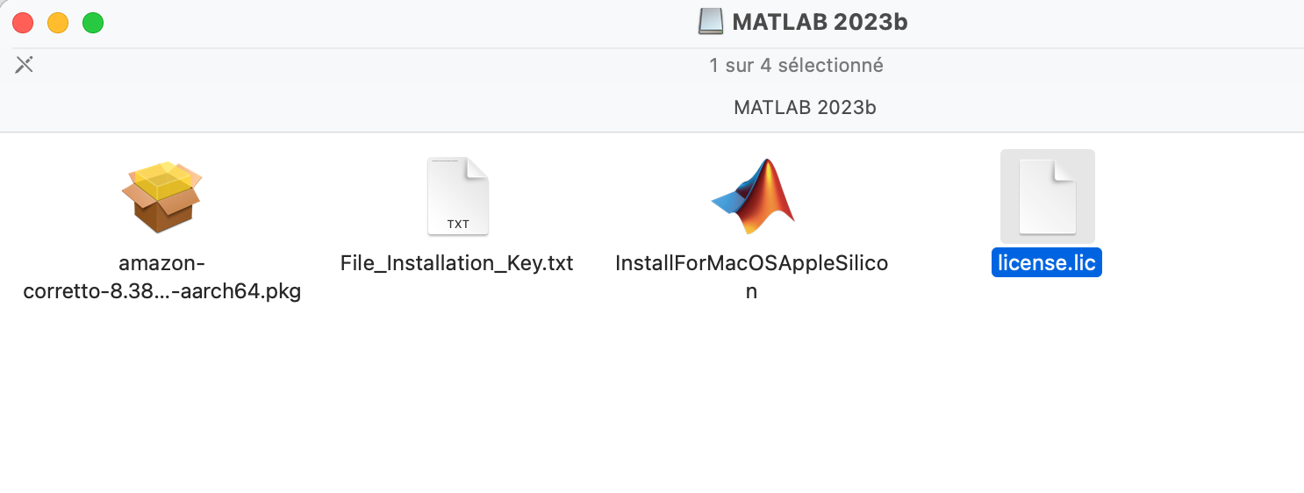Click the amazon-corretto pkg file name label
1304x493 pixels.
pos(161,277)
